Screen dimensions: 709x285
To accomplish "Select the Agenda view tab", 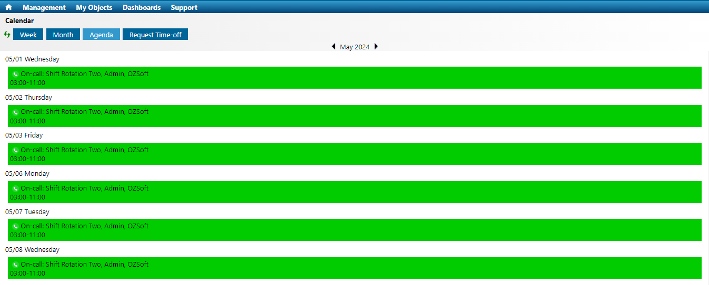I will click(x=101, y=35).
